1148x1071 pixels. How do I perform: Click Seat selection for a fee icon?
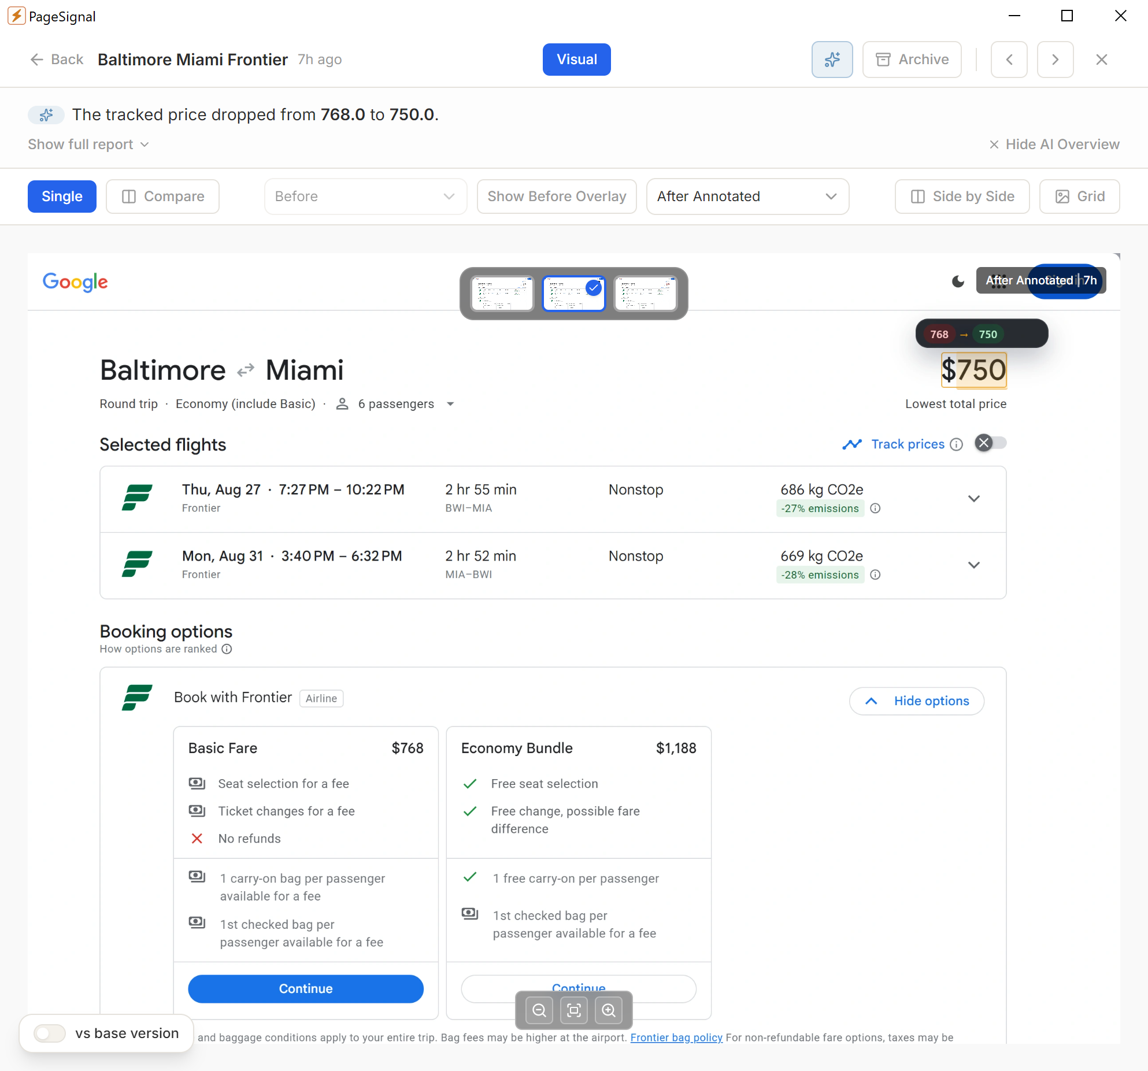pyautogui.click(x=197, y=784)
